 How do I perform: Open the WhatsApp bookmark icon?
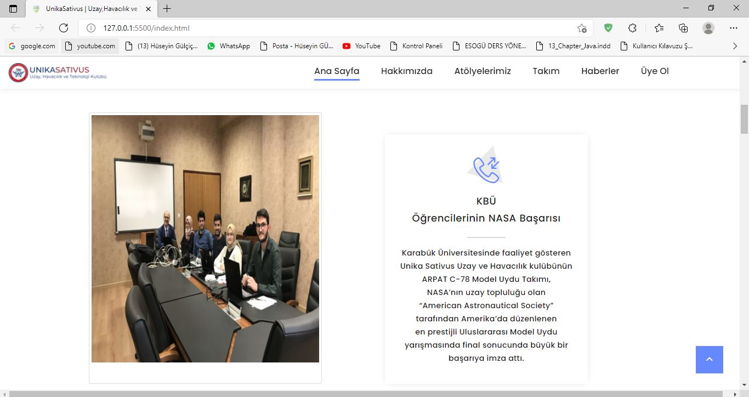coord(211,46)
